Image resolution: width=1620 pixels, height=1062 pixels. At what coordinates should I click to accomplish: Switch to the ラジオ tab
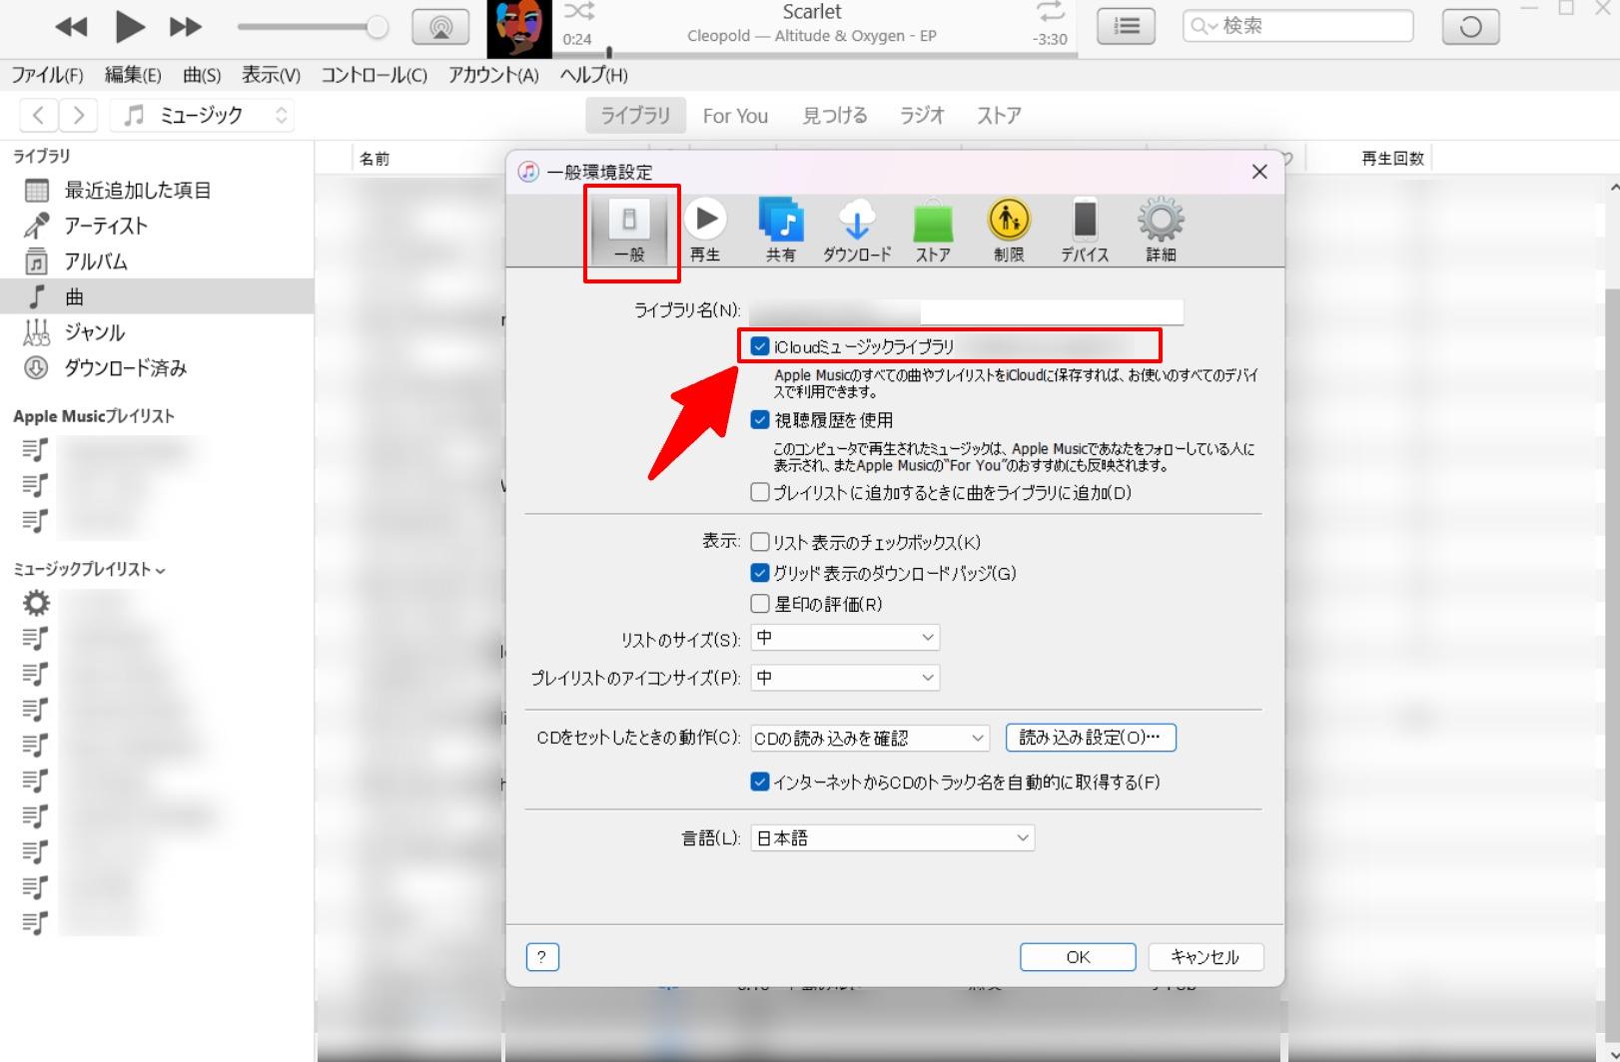(922, 116)
